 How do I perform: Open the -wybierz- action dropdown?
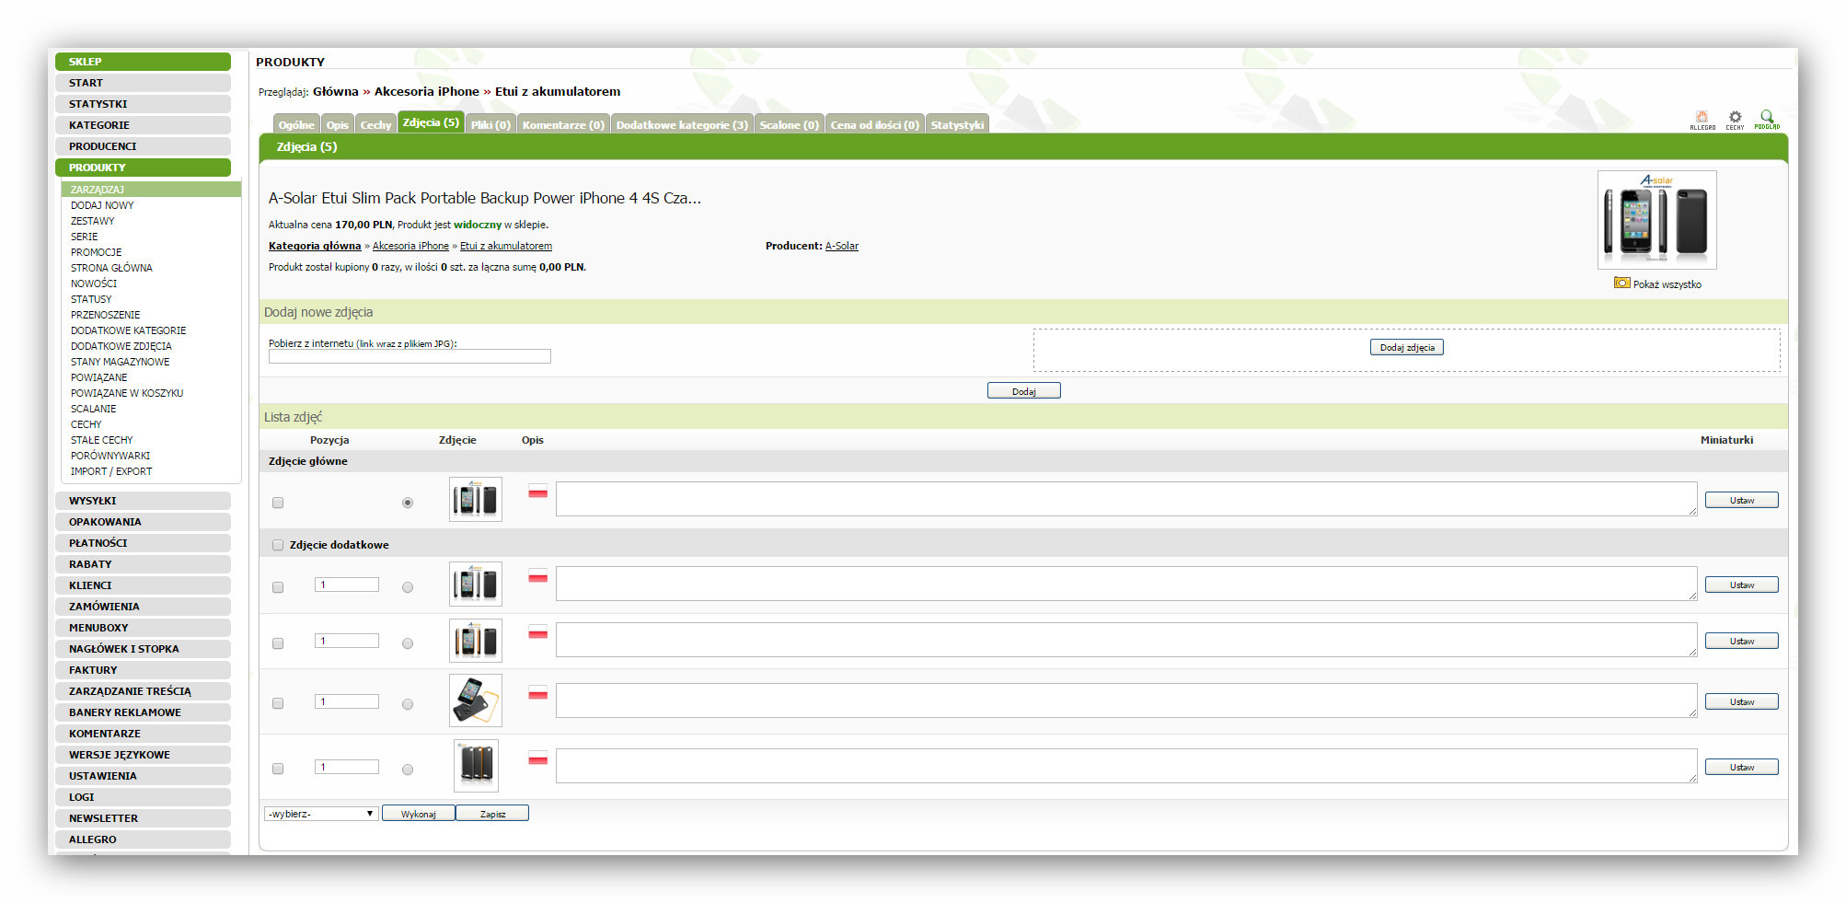pyautogui.click(x=321, y=814)
